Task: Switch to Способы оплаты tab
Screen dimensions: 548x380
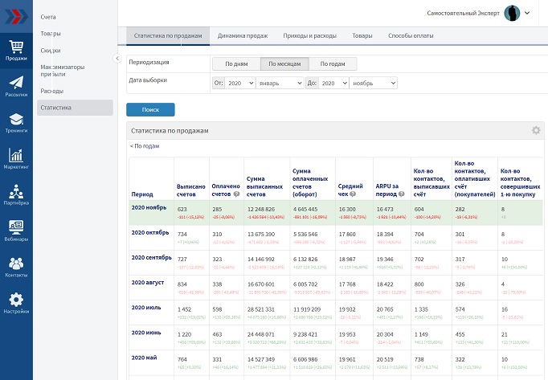Action: coord(411,35)
